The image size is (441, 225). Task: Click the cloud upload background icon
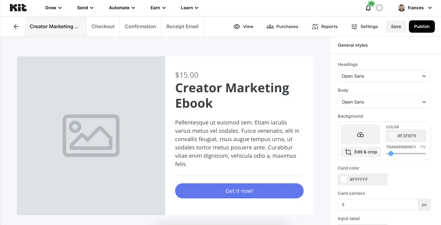[360, 135]
